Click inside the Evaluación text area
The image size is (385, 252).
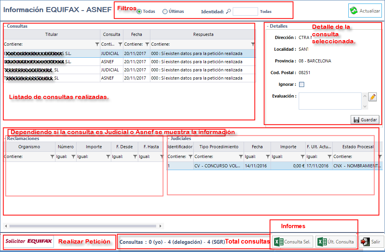[330, 101]
